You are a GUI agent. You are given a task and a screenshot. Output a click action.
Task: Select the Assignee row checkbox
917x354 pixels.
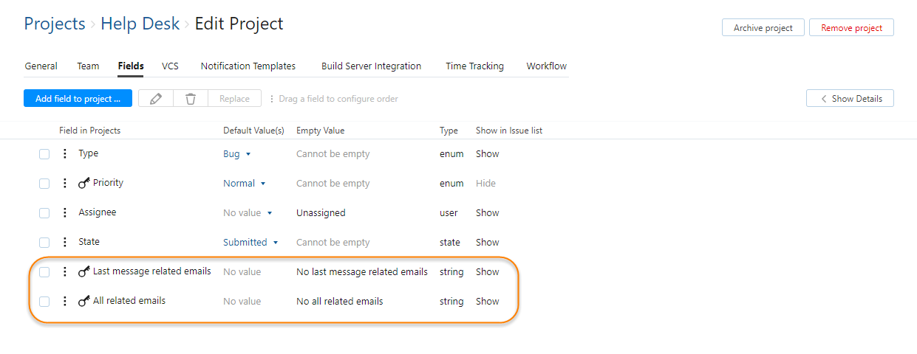[44, 213]
